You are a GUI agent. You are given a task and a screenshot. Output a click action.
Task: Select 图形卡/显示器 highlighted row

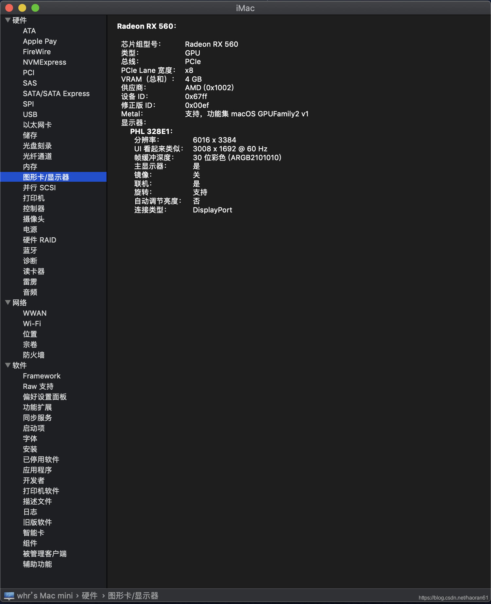point(54,177)
